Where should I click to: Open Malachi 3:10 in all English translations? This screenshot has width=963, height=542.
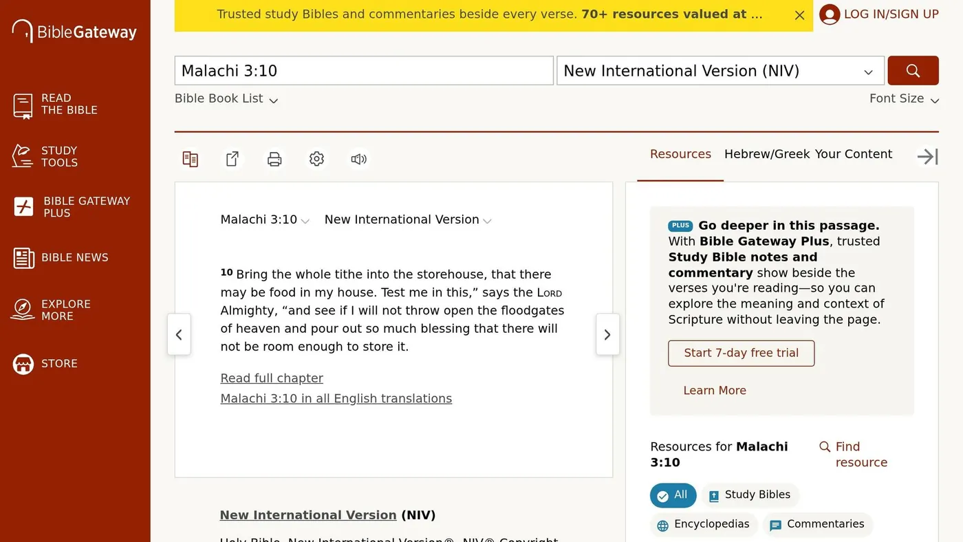336,399
